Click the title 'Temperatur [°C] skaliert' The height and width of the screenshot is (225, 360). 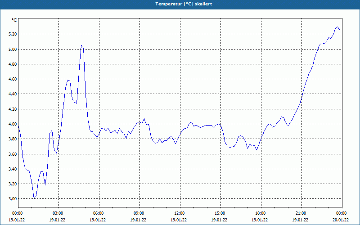[x=184, y=4]
